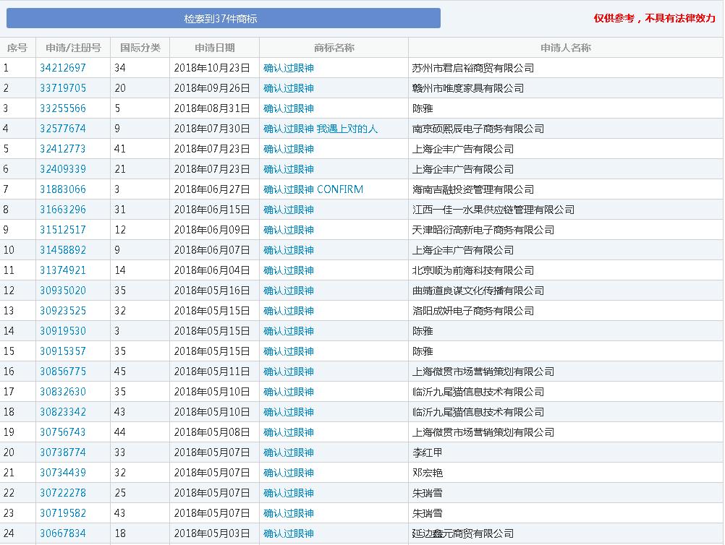Image resolution: width=725 pixels, height=545 pixels.
Task: Open registration number 30856775
Action: (63, 372)
